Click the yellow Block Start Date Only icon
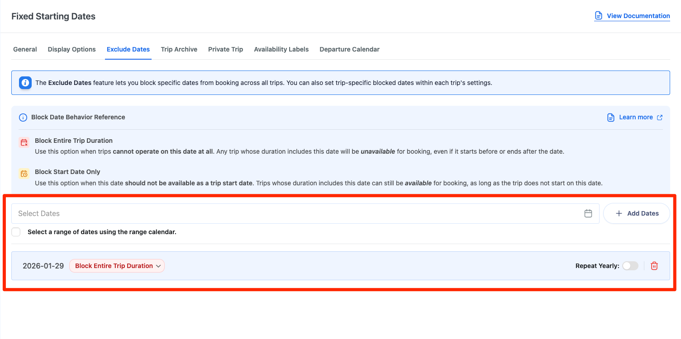681x339 pixels. (24, 174)
